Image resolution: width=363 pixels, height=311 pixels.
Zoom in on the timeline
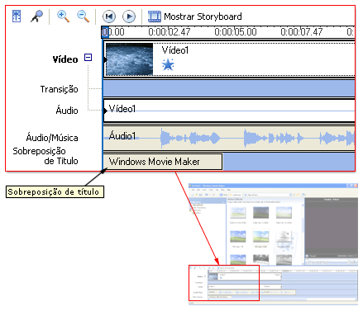63,16
